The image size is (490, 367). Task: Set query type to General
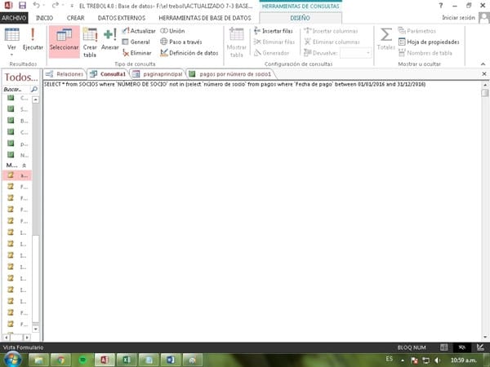(x=136, y=42)
